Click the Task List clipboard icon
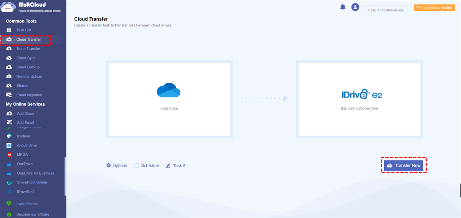 pos(9,30)
